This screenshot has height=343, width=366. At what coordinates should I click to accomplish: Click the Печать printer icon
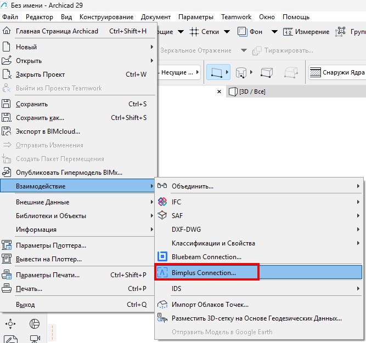point(7,288)
